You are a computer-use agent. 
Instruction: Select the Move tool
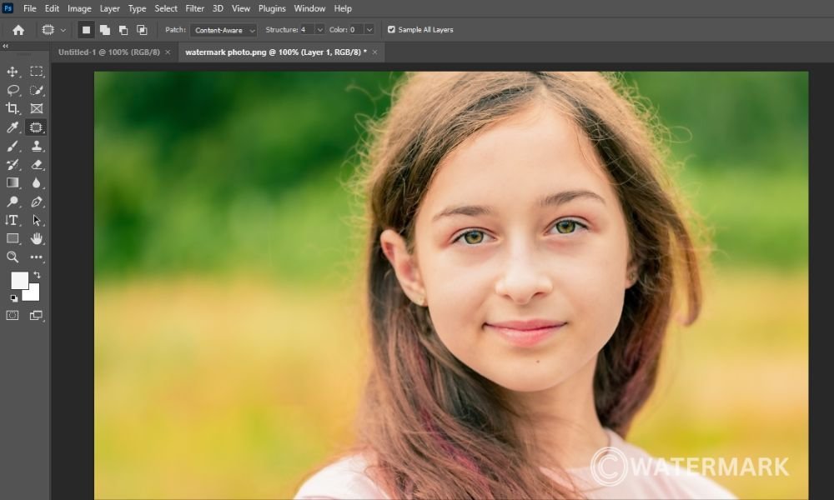pyautogui.click(x=13, y=72)
